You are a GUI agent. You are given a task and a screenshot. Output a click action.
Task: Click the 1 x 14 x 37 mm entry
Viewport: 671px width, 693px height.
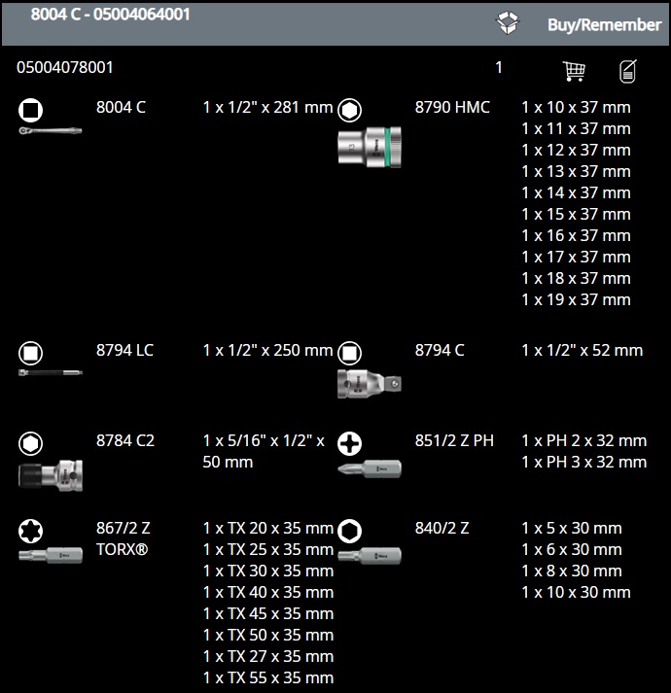pos(576,192)
